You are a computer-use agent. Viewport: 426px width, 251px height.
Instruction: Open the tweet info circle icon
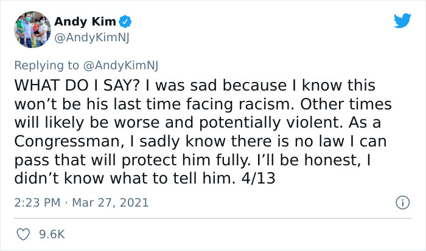coord(403,203)
